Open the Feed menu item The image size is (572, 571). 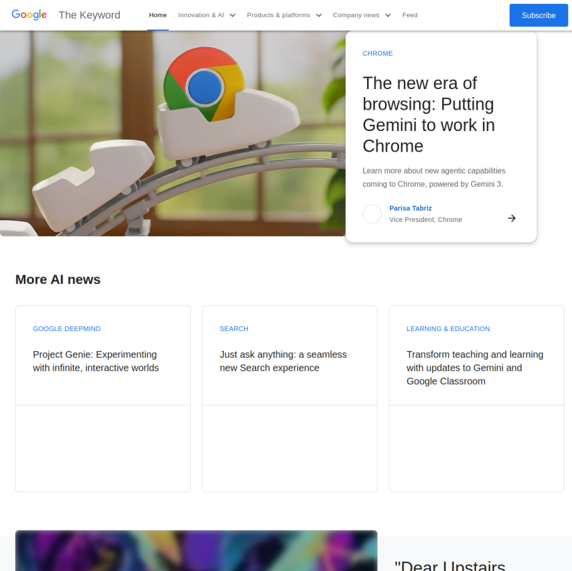tap(410, 15)
